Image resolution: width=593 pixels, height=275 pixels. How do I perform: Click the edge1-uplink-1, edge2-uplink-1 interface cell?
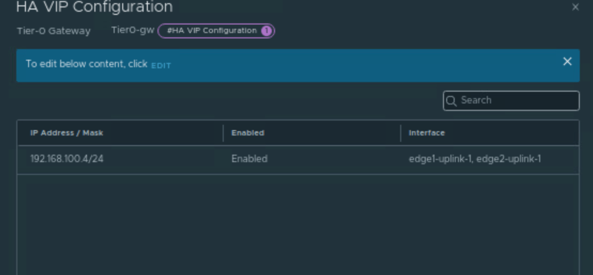pyautogui.click(x=475, y=159)
